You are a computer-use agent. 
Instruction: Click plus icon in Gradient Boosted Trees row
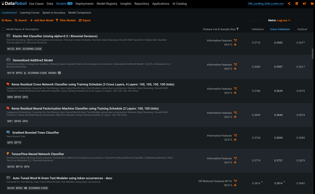pyautogui.click(x=235, y=140)
